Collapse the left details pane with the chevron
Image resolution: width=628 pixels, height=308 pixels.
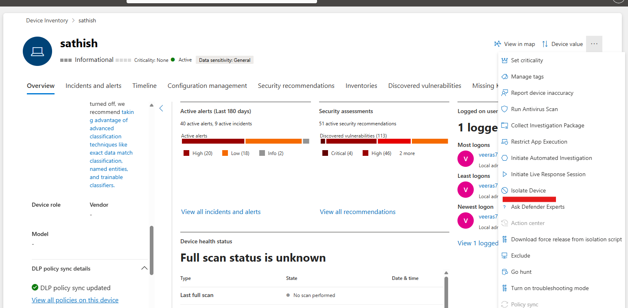(161, 108)
